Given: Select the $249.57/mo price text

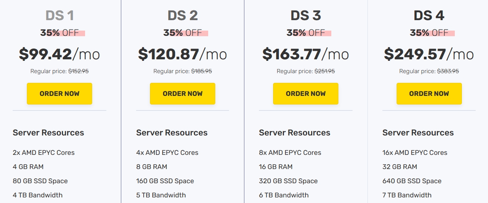Looking at the screenshot, I should (x=429, y=54).
